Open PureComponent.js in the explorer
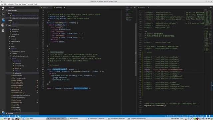The height and width of the screenshot is (120, 213). (x=19, y=78)
